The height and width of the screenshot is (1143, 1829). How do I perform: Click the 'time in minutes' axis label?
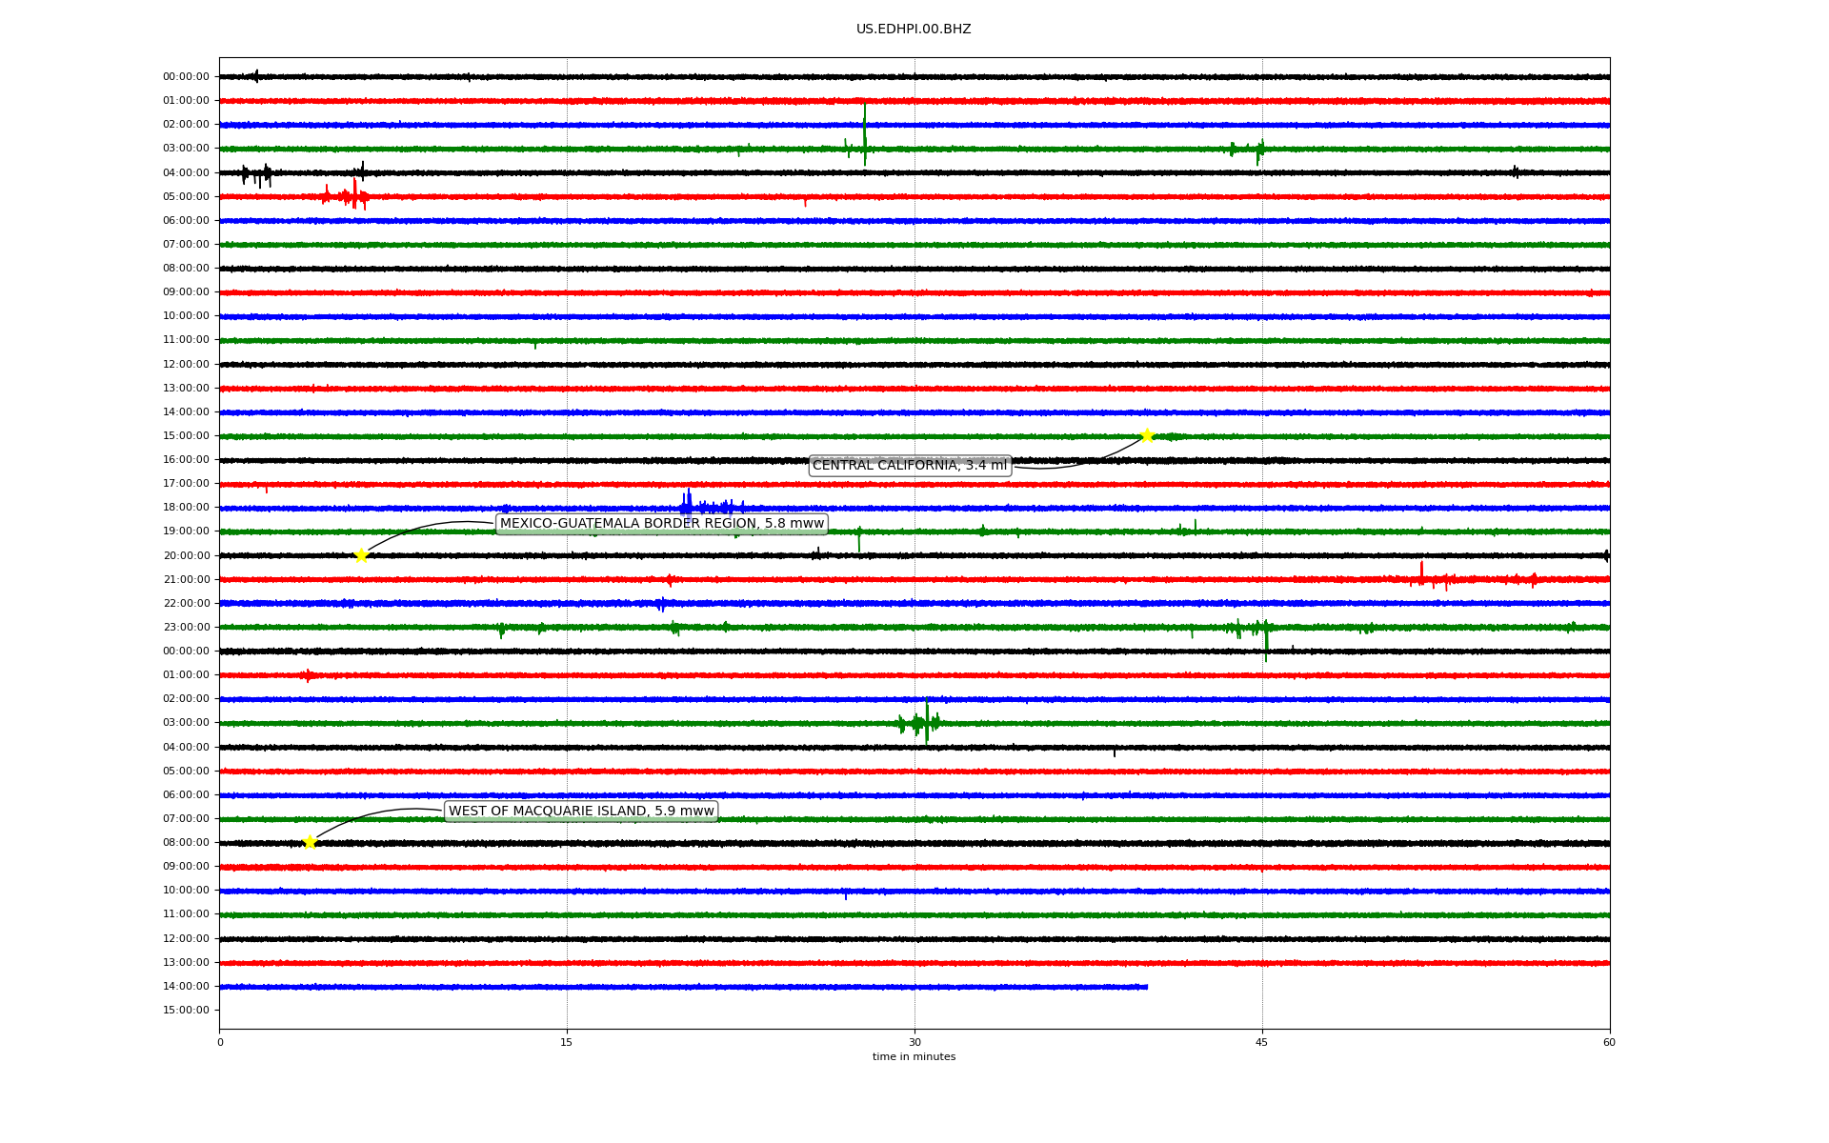[x=913, y=1057]
